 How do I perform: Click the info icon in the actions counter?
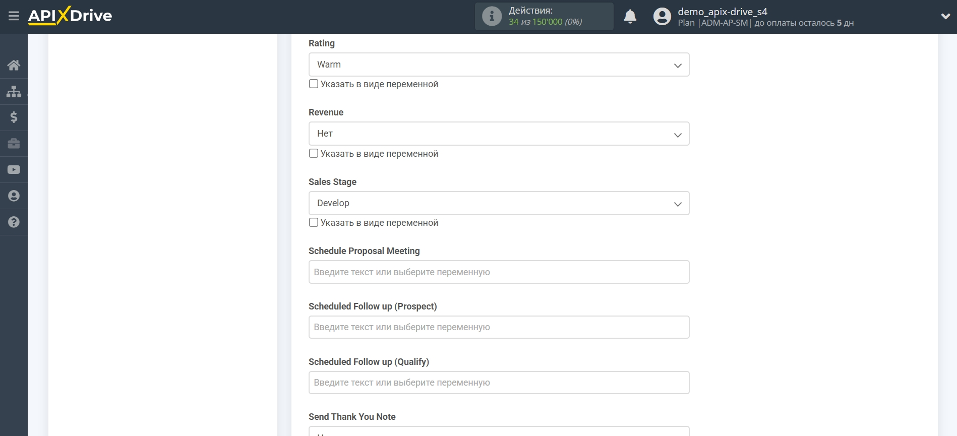click(492, 16)
